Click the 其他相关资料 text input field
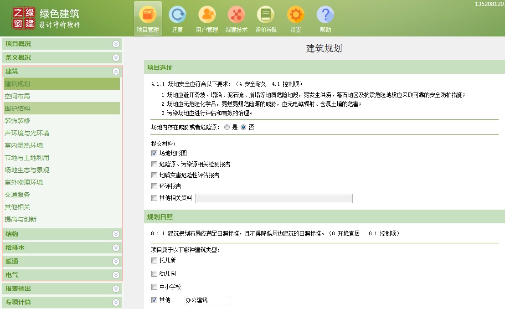Viewport: 505px width, 309px height. pyautogui.click(x=273, y=198)
